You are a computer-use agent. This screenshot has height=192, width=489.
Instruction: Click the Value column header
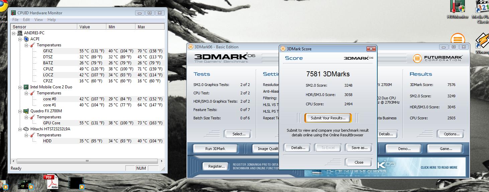tap(92, 27)
